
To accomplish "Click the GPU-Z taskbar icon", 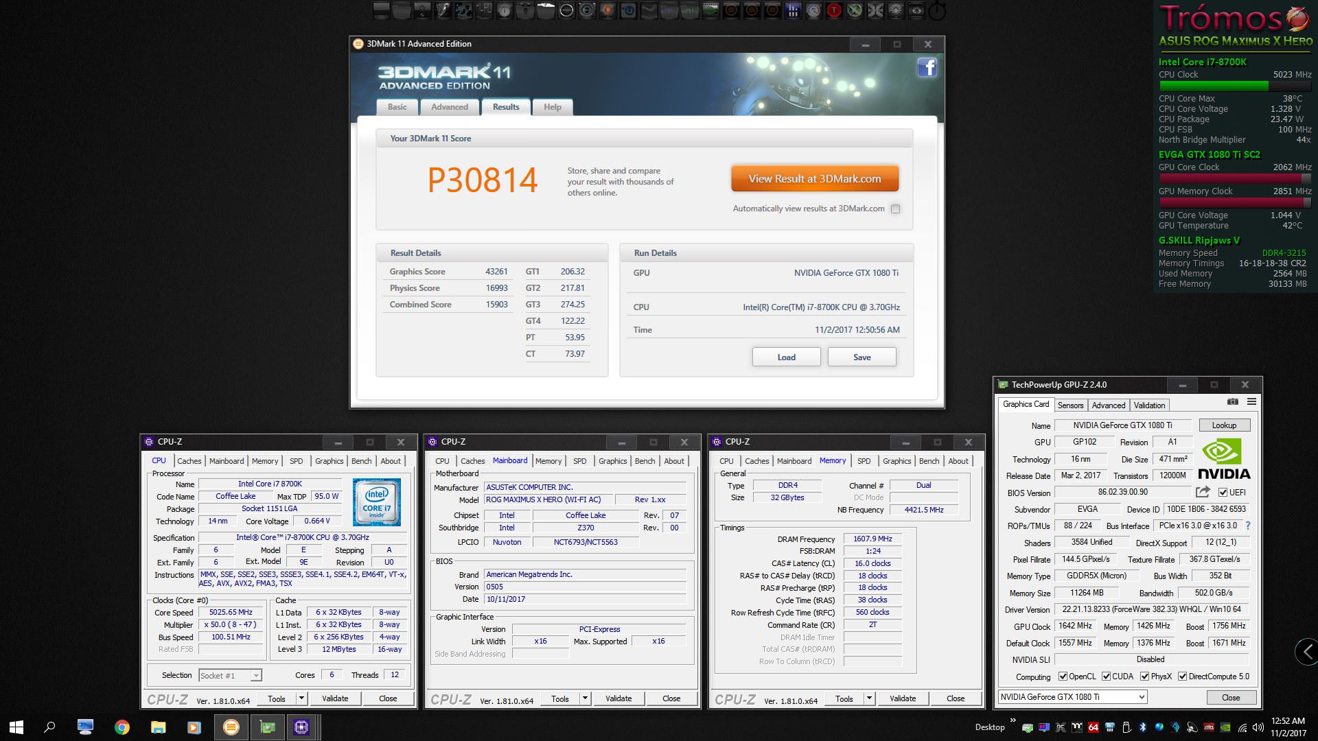I will (x=267, y=727).
